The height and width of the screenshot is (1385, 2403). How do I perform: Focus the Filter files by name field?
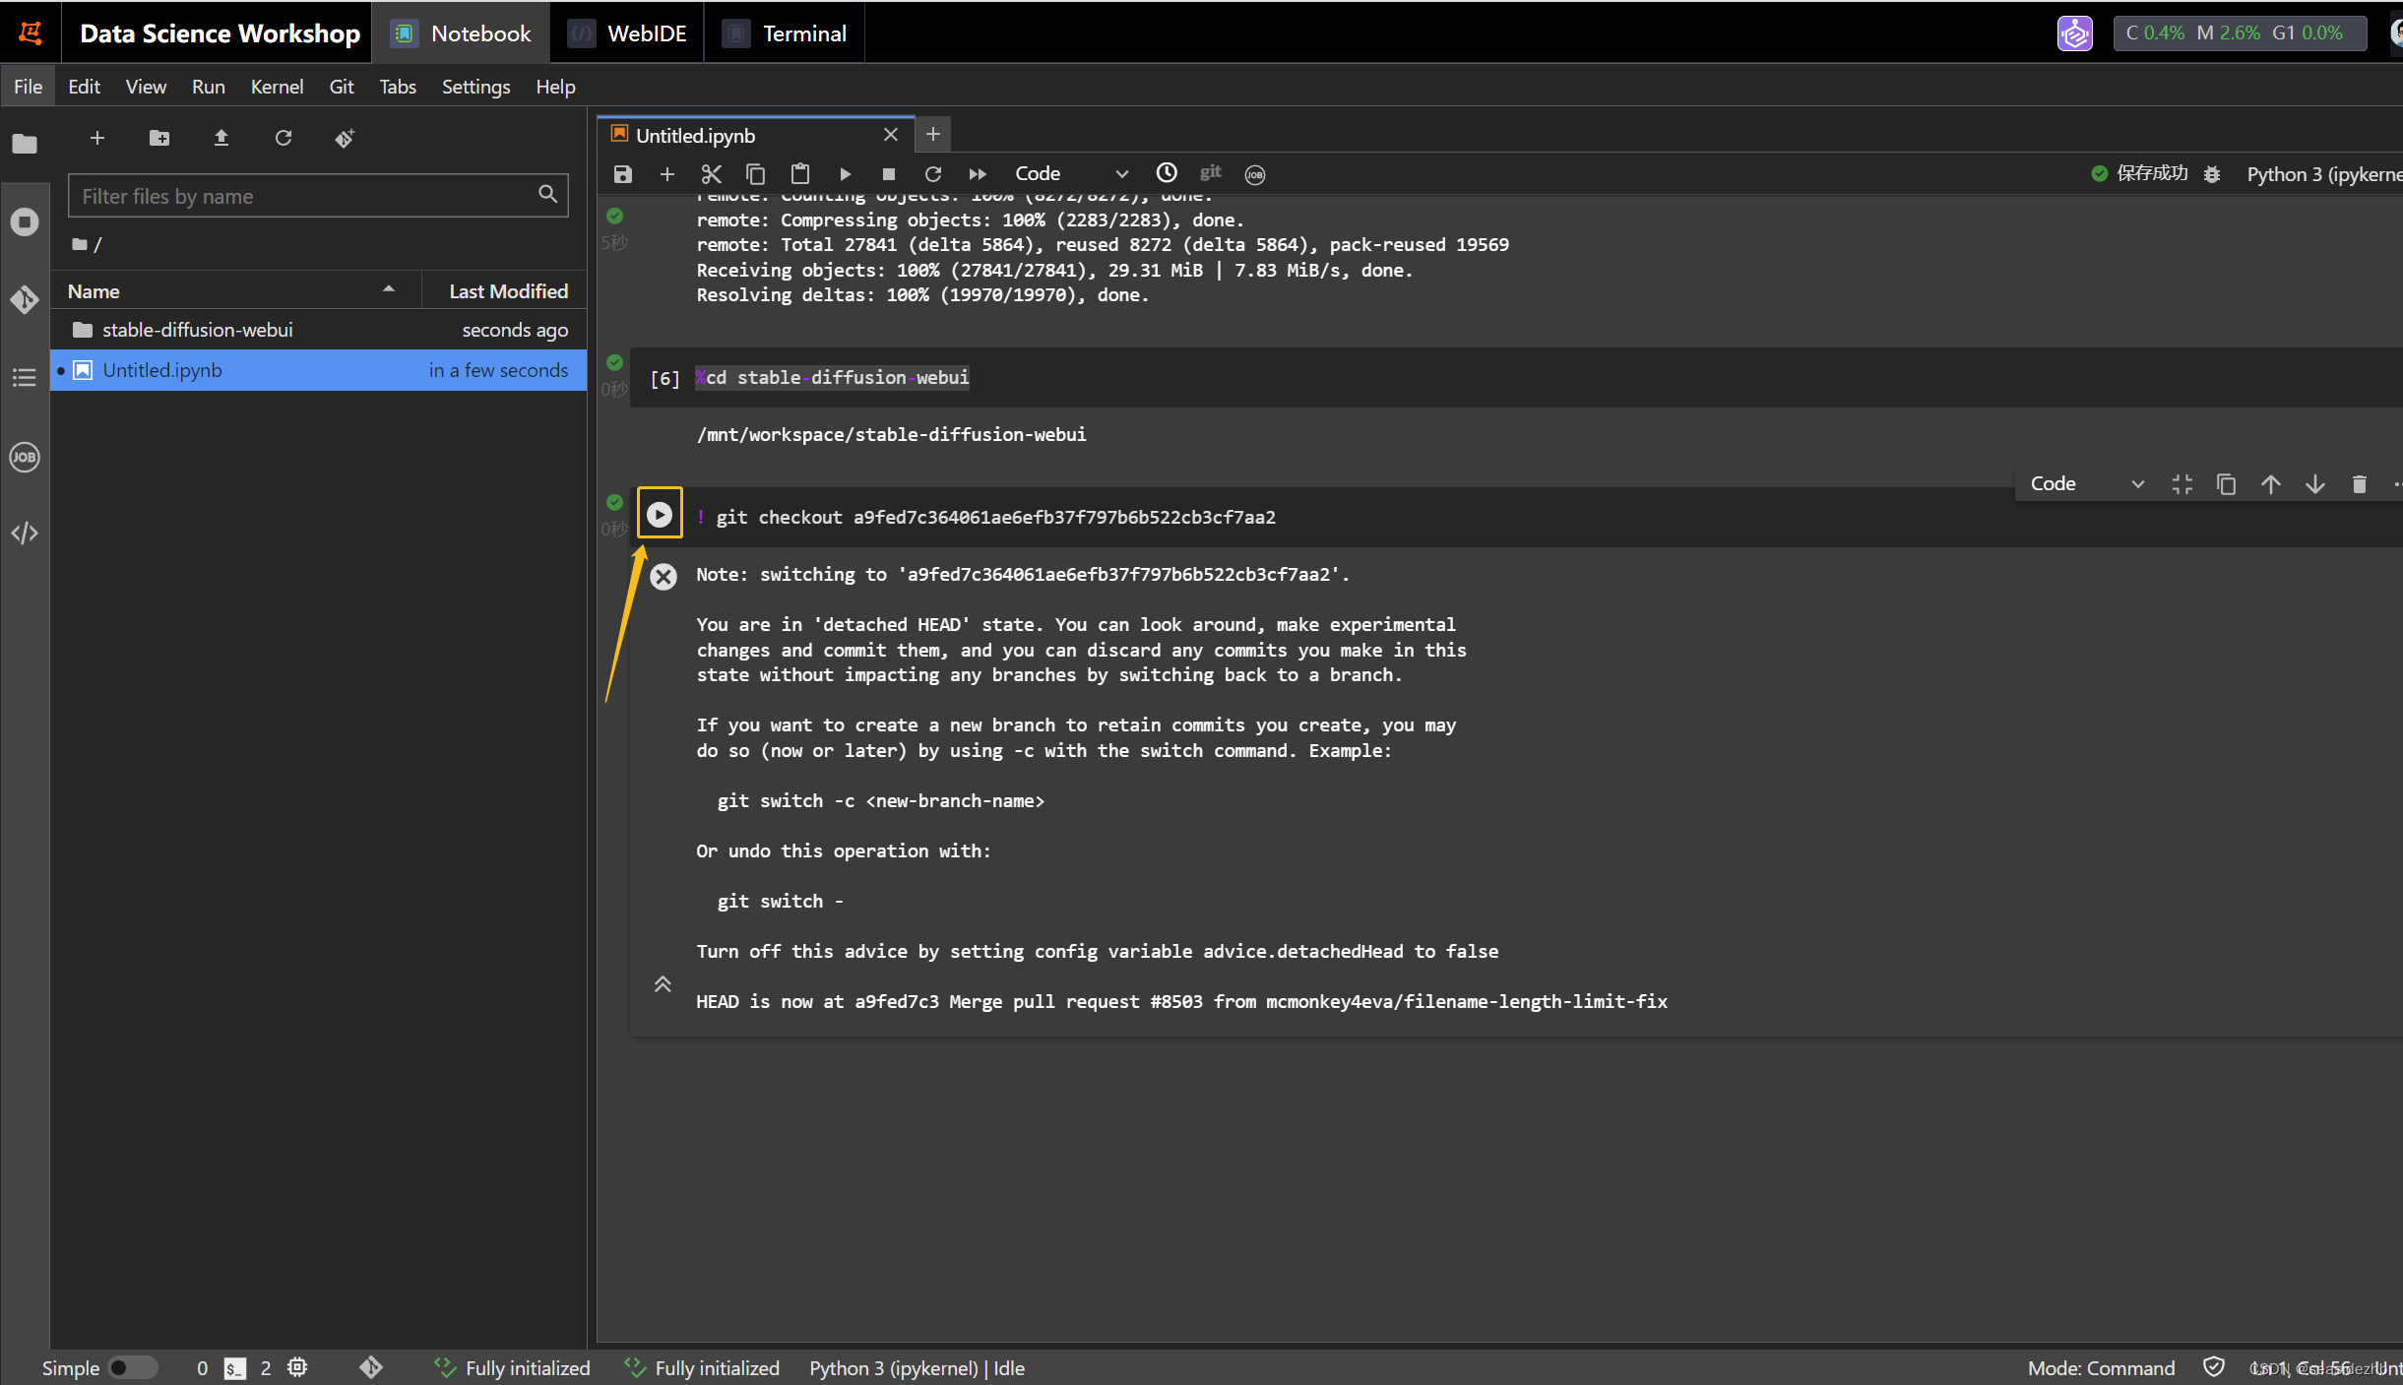(x=318, y=195)
